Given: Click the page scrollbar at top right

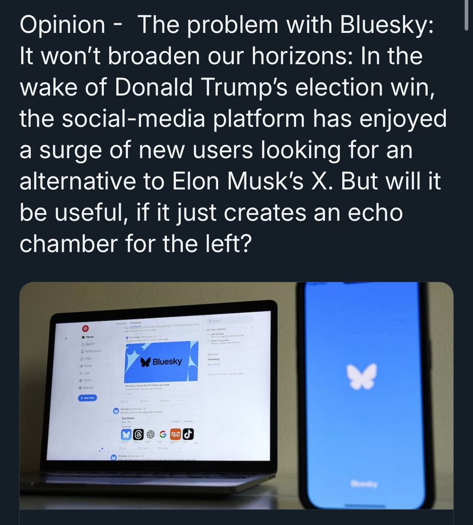Looking at the screenshot, I should pyautogui.click(x=466, y=15).
